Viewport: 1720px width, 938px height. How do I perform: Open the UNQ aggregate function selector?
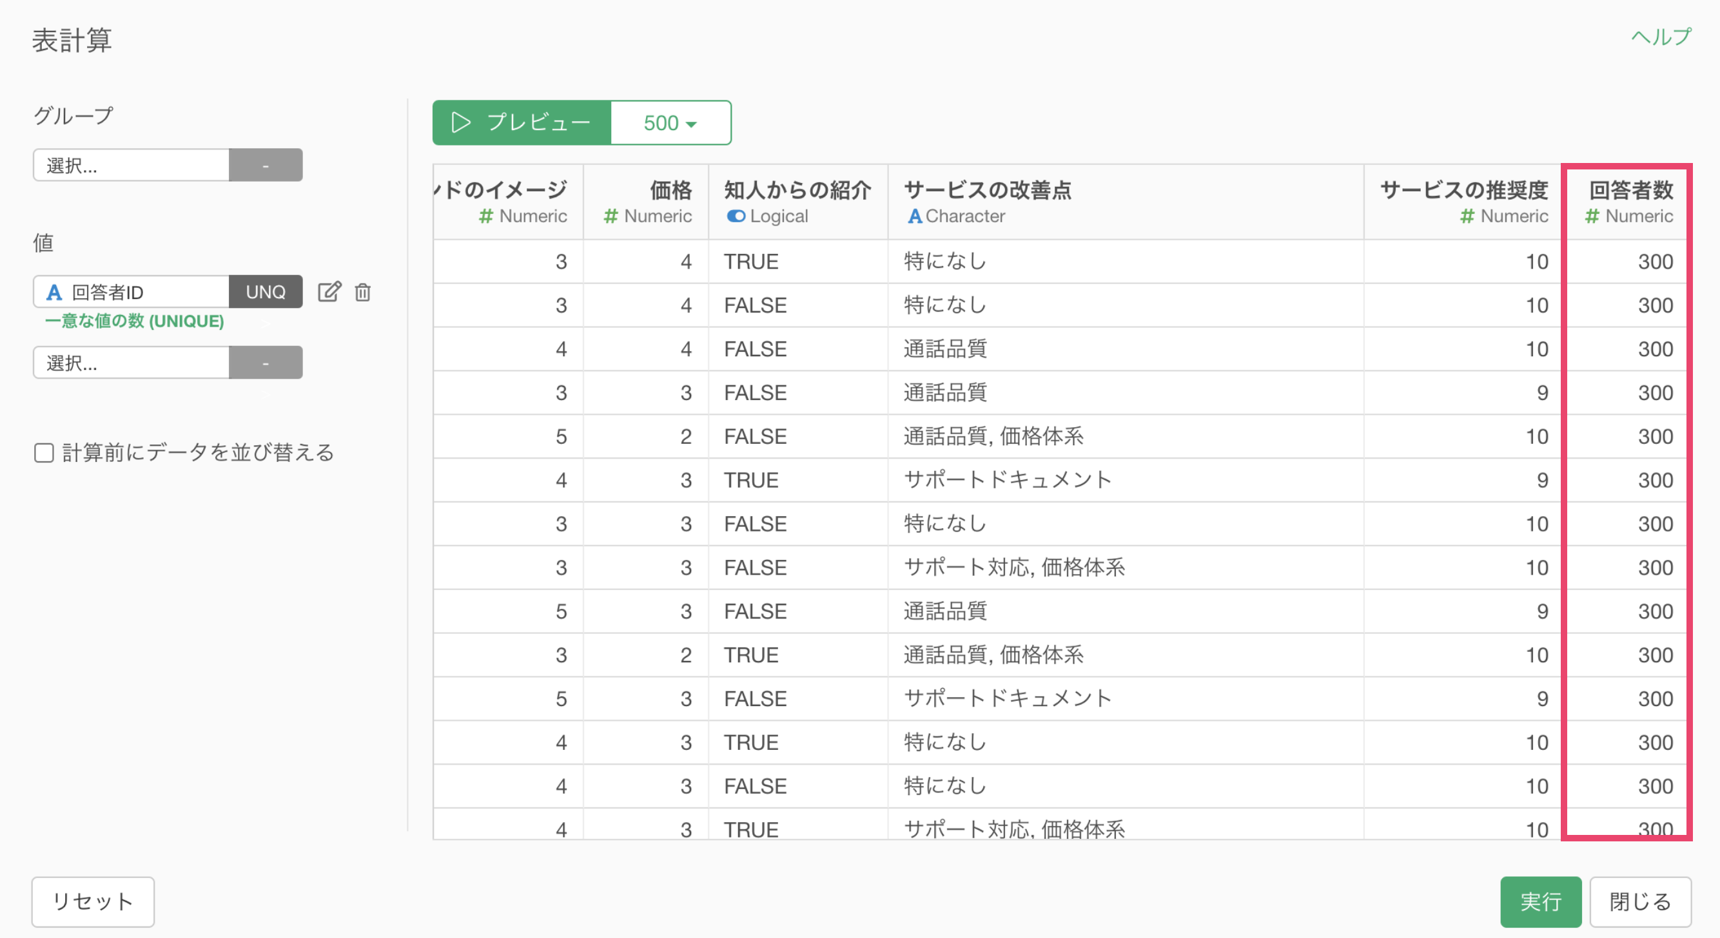[266, 292]
